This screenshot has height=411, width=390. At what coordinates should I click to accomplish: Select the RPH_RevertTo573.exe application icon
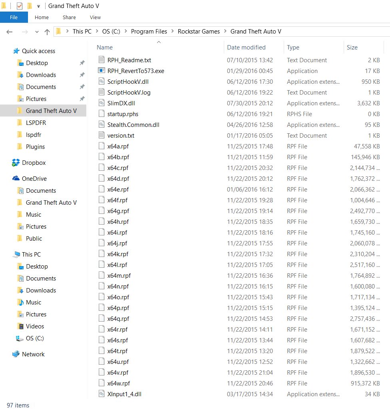pos(101,71)
